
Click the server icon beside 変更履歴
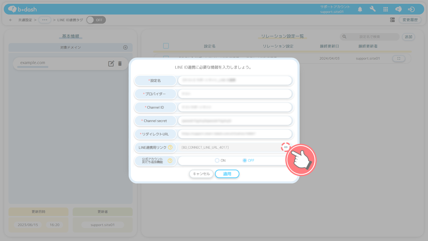(393, 20)
